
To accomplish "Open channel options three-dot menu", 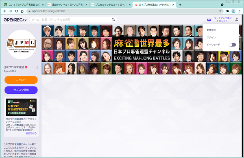I will coord(37,67).
